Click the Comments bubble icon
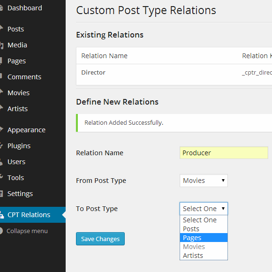This screenshot has height=272, width=272. pyautogui.click(x=1, y=76)
